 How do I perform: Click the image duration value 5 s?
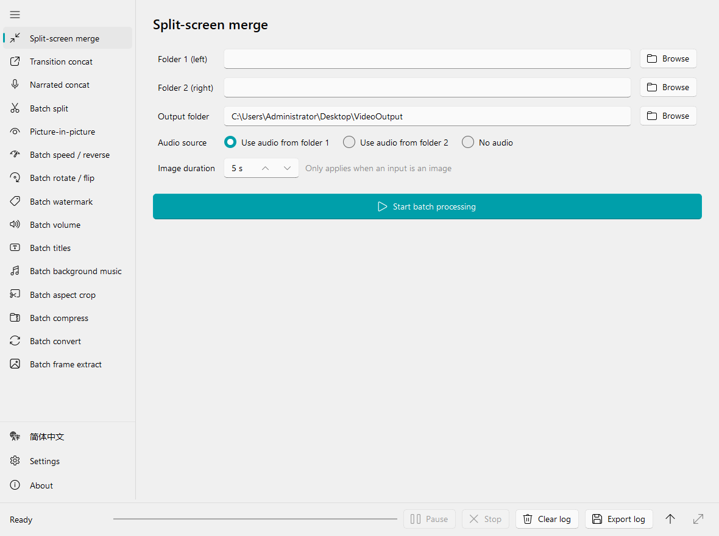click(237, 168)
